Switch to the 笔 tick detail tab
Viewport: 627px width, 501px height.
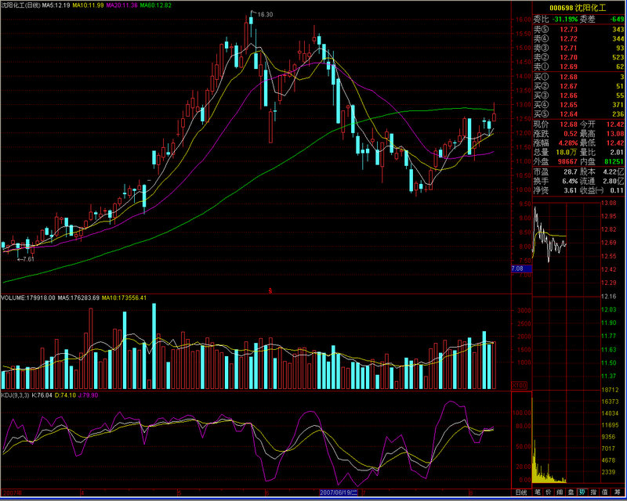pos(538,492)
